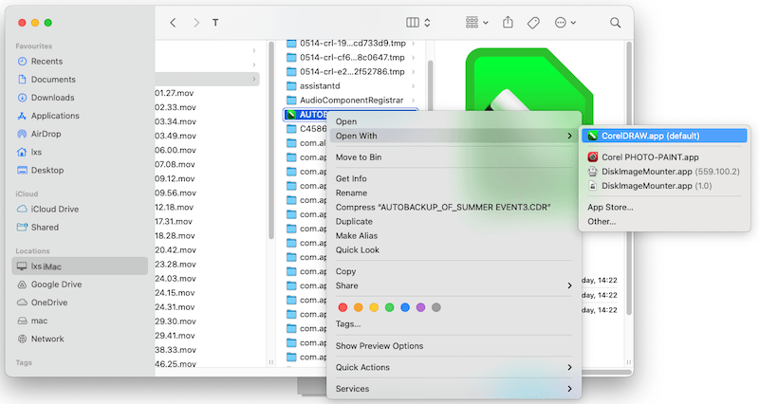The height and width of the screenshot is (404, 759).
Task: Open the More actions ellipsis dropdown
Action: pos(565,22)
